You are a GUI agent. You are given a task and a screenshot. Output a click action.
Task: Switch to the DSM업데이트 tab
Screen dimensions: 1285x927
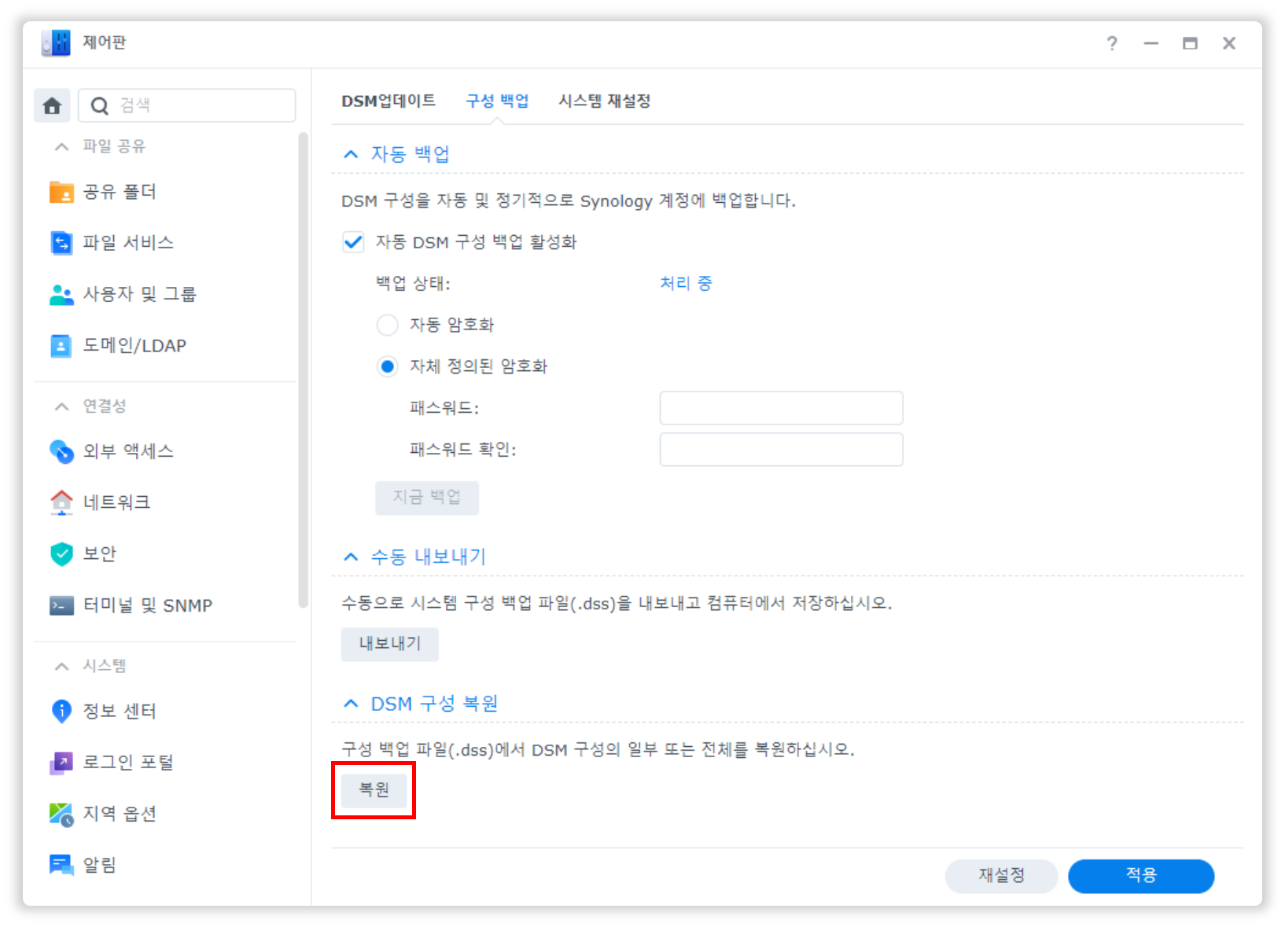tap(388, 101)
